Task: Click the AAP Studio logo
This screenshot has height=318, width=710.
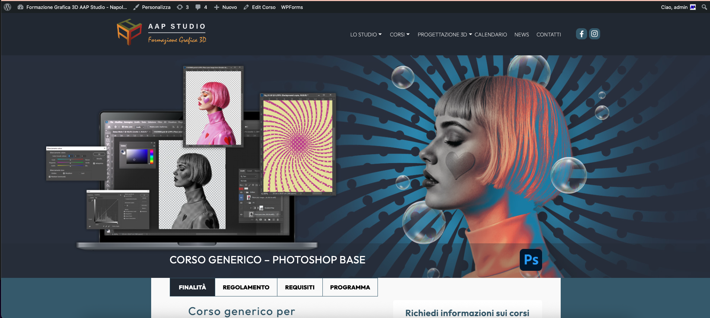Action: tap(162, 33)
